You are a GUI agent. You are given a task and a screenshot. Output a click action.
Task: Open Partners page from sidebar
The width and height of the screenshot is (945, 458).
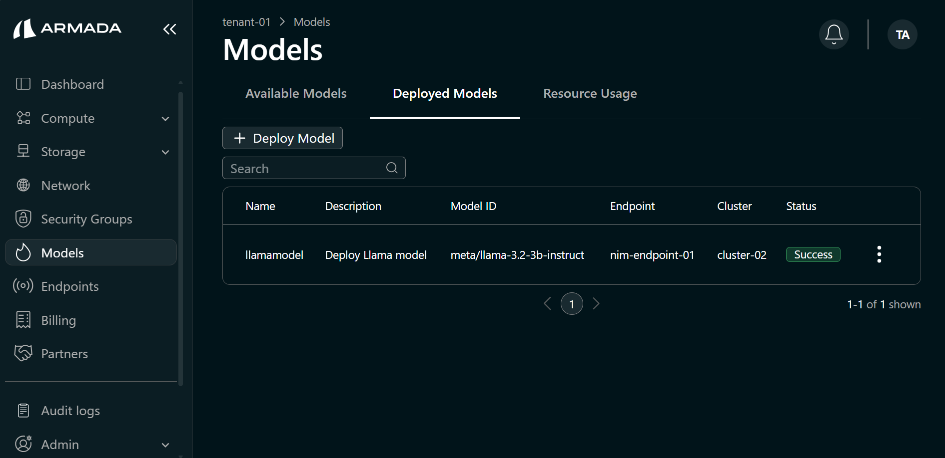point(91,354)
